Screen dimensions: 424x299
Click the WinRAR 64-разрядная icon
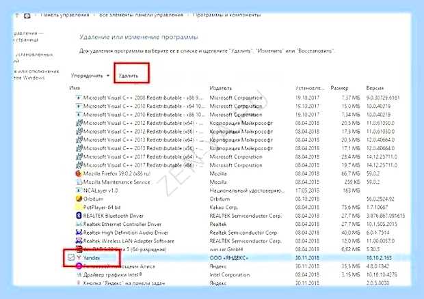79,249
